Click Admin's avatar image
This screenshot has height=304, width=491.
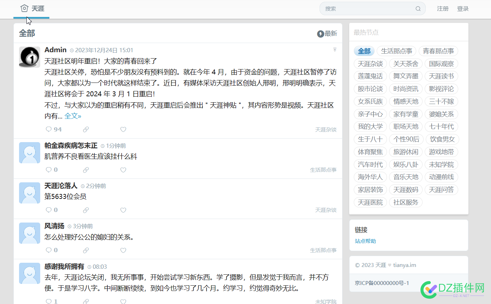point(30,57)
